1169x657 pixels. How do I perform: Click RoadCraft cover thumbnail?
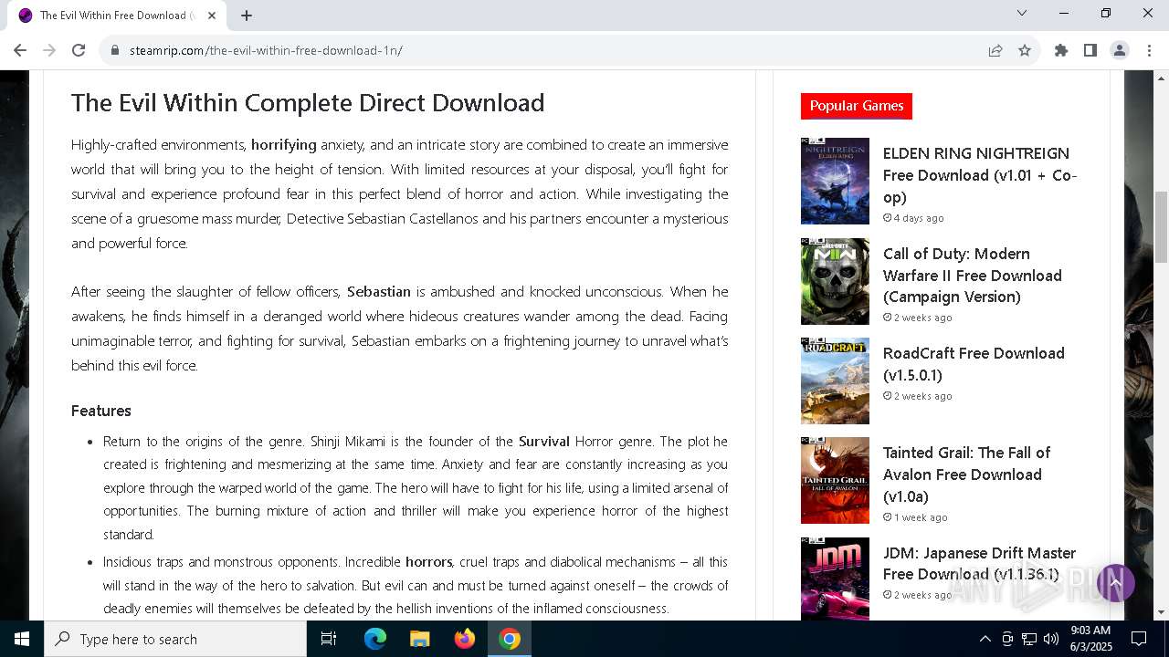tap(835, 381)
